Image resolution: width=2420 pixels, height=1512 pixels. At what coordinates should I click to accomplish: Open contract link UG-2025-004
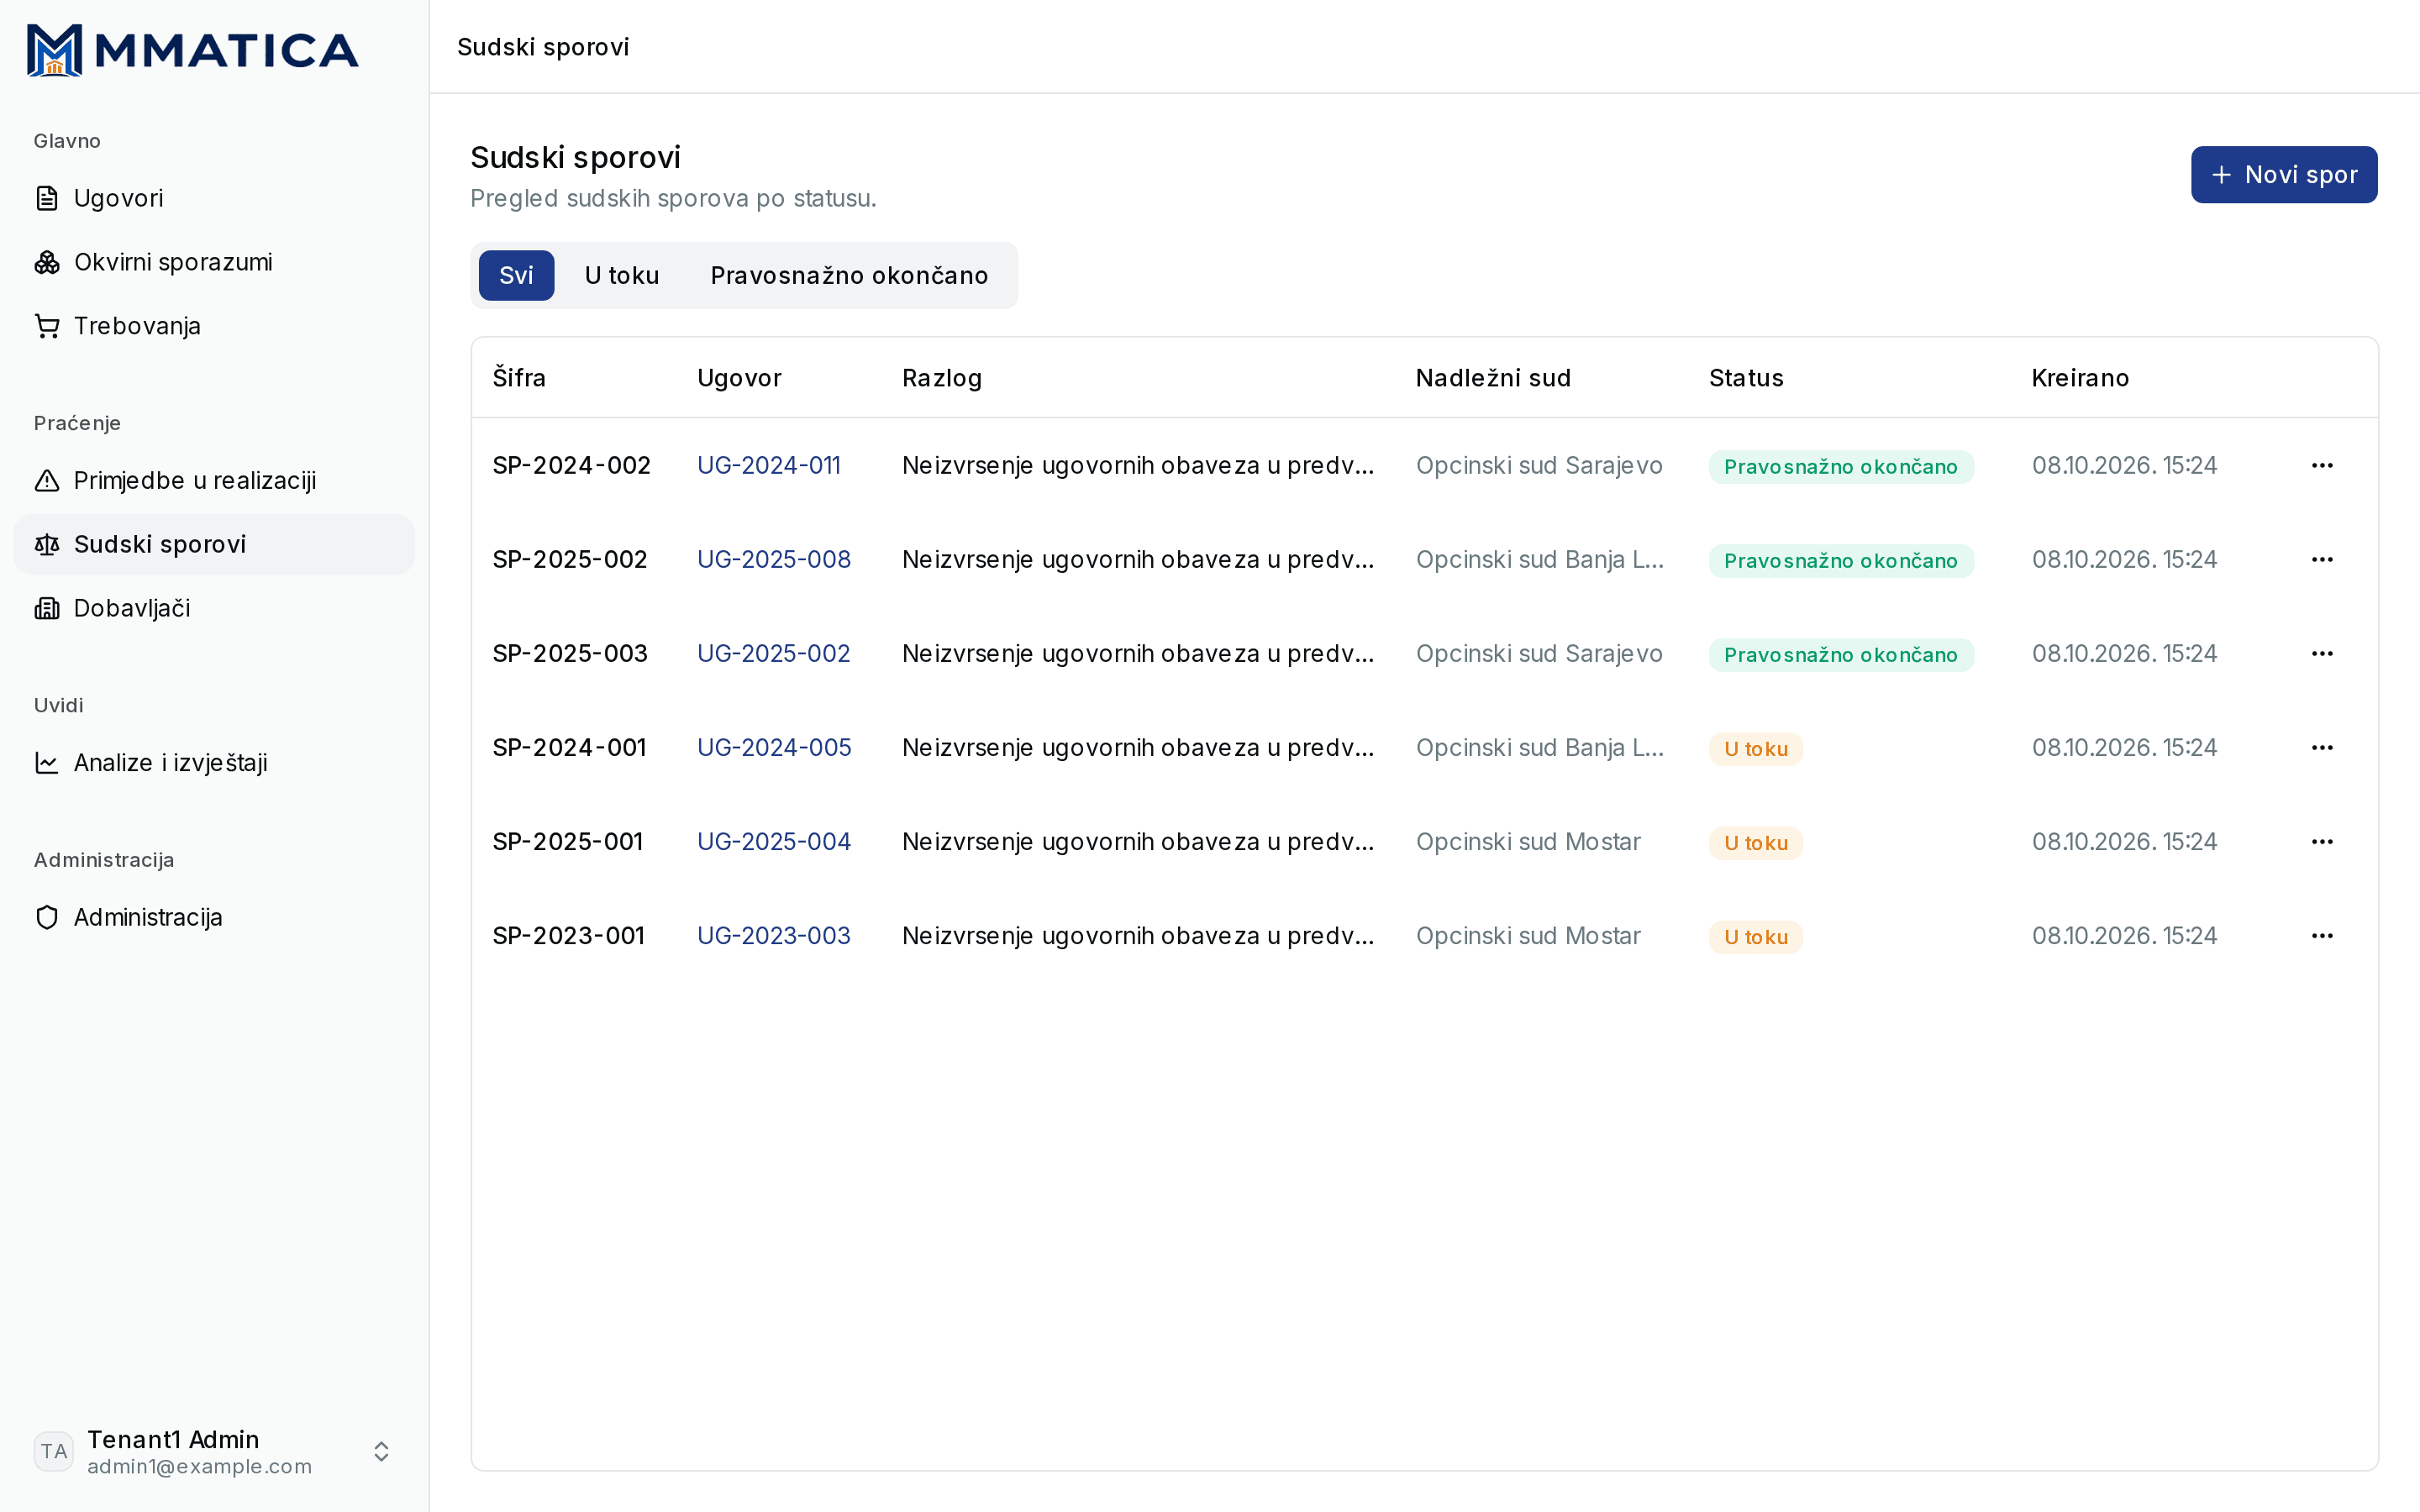click(x=773, y=841)
